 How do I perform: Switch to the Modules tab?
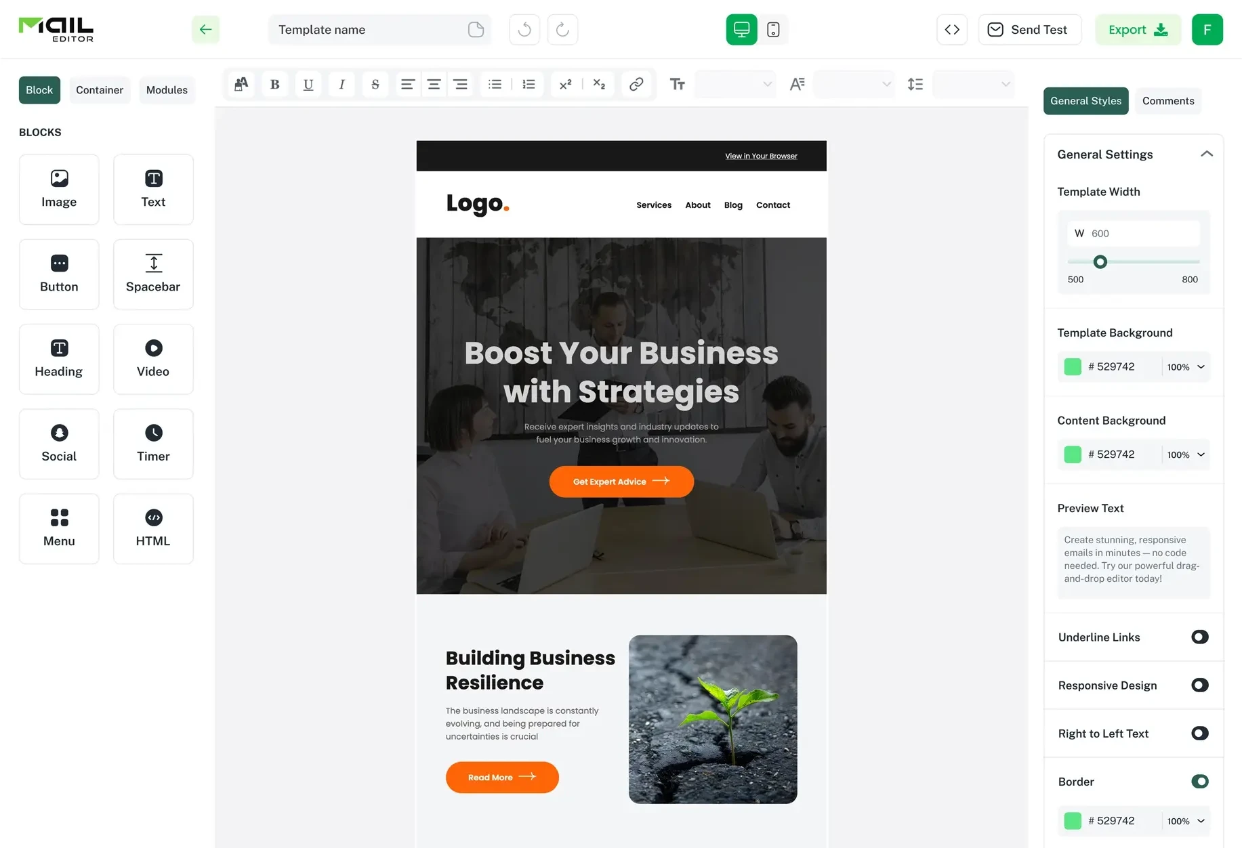click(x=167, y=90)
